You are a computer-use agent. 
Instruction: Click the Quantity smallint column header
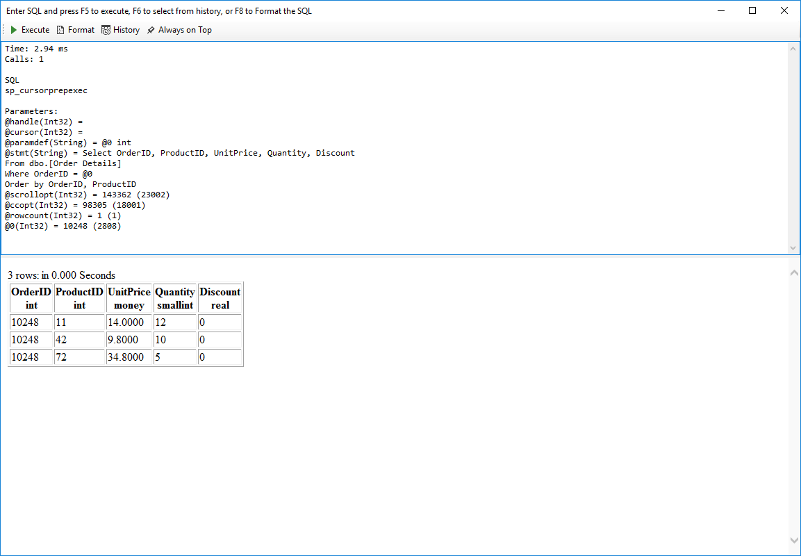[x=175, y=298]
